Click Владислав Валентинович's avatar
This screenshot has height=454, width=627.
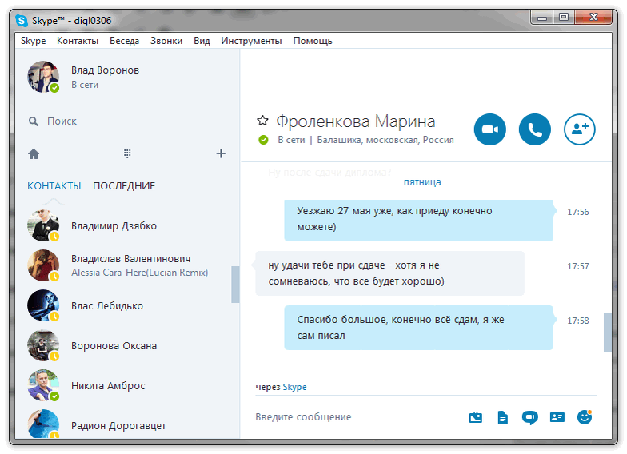click(43, 265)
